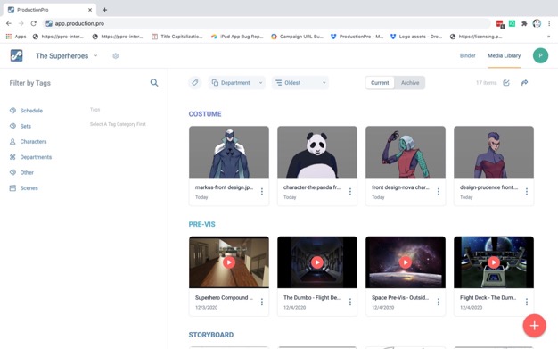Expand The Superheroes project dropdown
This screenshot has height=349, width=558.
95,55
